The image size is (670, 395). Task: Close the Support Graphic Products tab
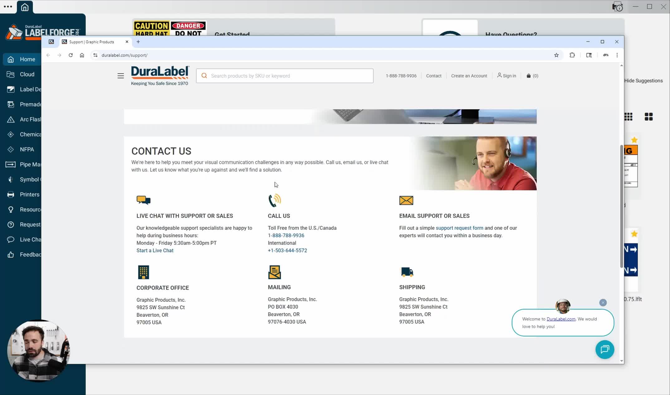pyautogui.click(x=127, y=42)
